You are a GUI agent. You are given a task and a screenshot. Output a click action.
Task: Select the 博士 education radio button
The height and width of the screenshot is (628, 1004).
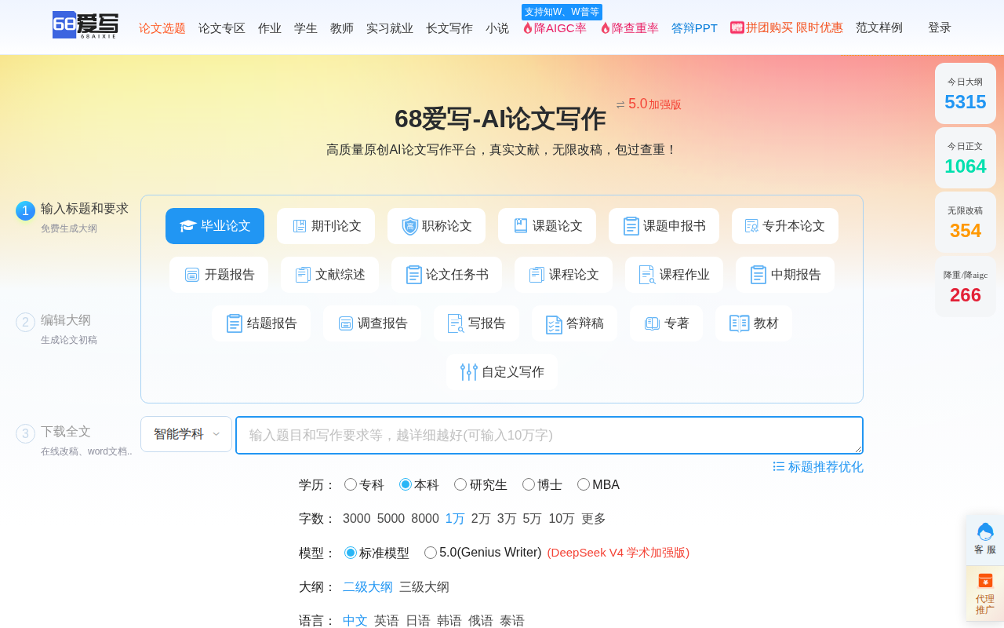(x=529, y=484)
